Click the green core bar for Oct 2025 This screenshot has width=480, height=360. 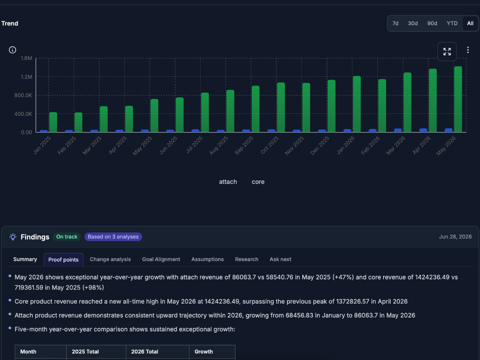(x=281, y=107)
